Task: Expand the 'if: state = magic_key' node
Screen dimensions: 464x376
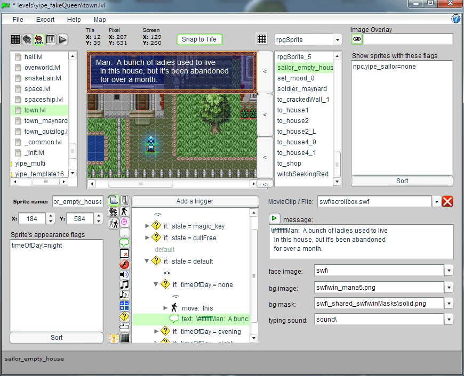Action: click(148, 226)
